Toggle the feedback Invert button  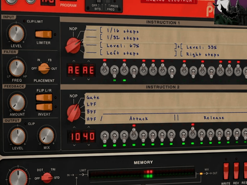coord(43,107)
